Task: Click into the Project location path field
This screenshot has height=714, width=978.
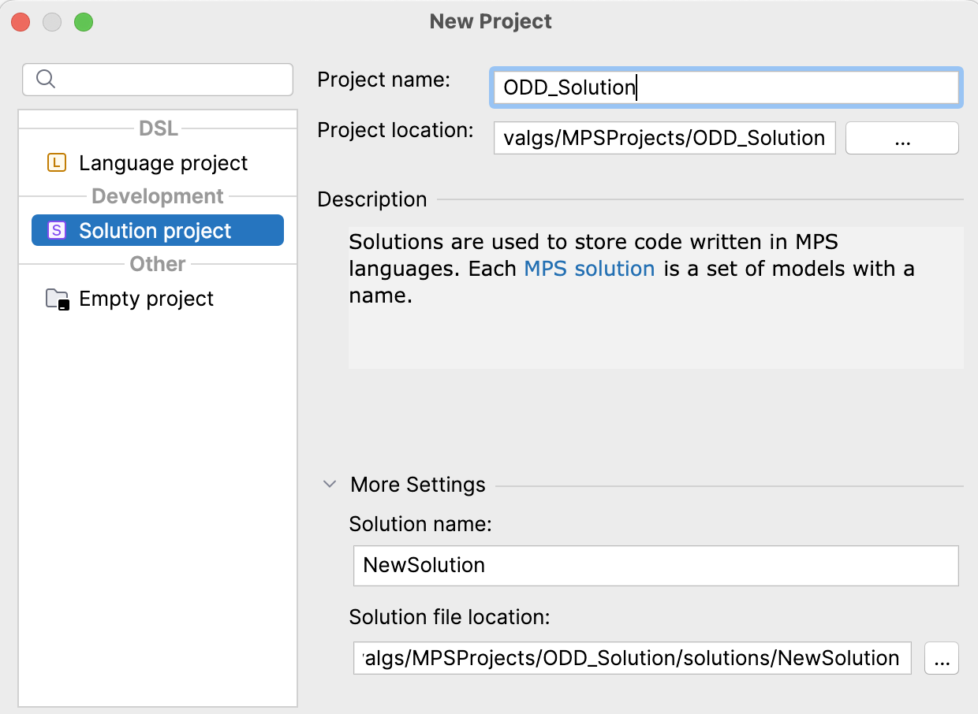Action: point(664,139)
